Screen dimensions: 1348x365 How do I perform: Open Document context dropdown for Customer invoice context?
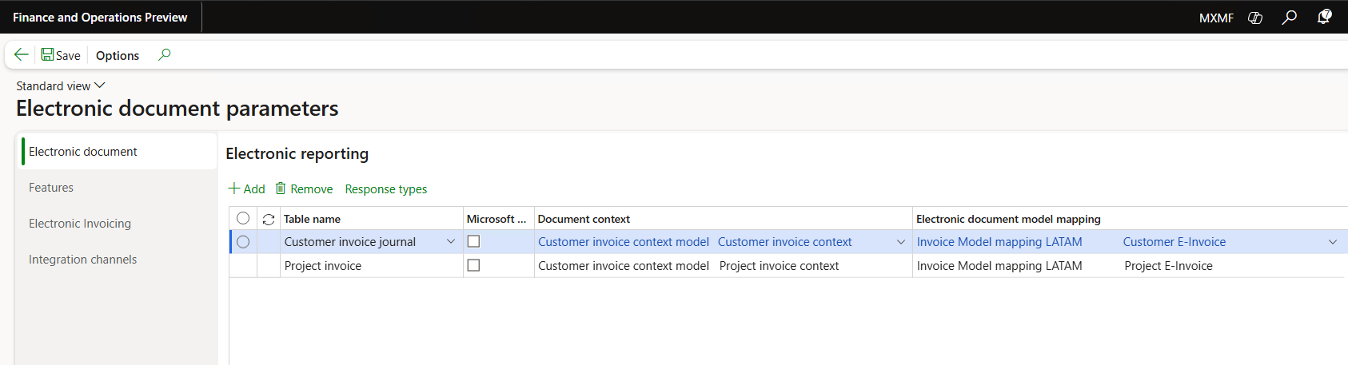click(901, 242)
